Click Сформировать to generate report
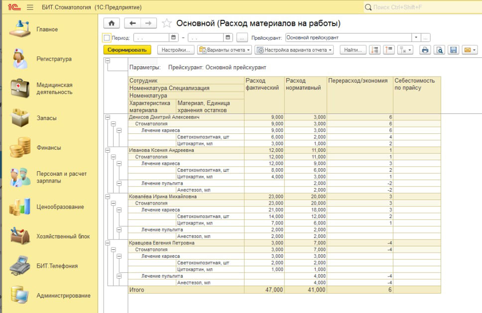 (127, 50)
